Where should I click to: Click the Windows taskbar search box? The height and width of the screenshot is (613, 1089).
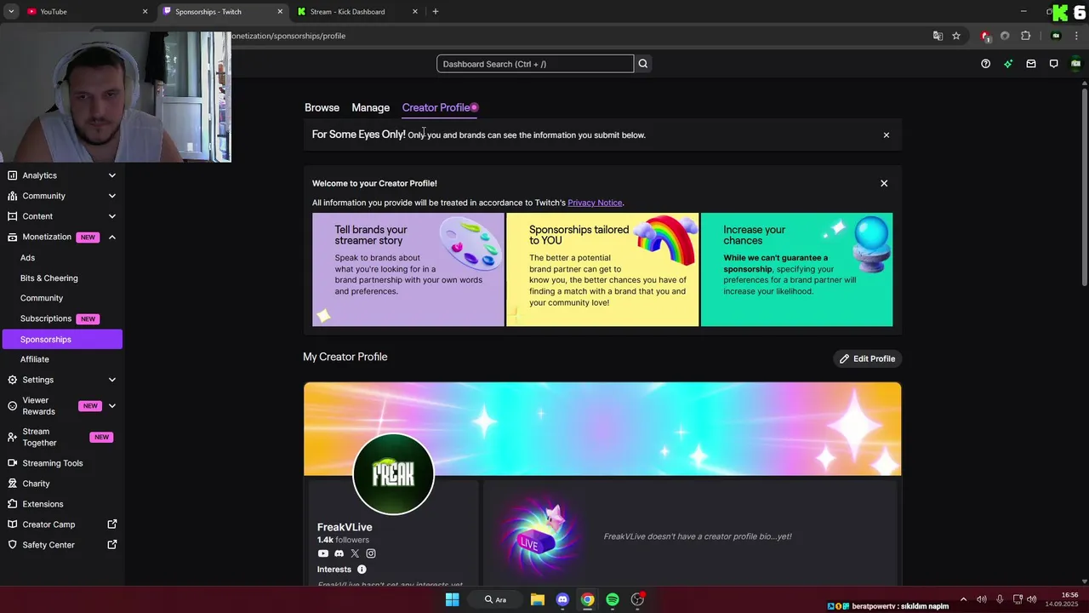(495, 599)
